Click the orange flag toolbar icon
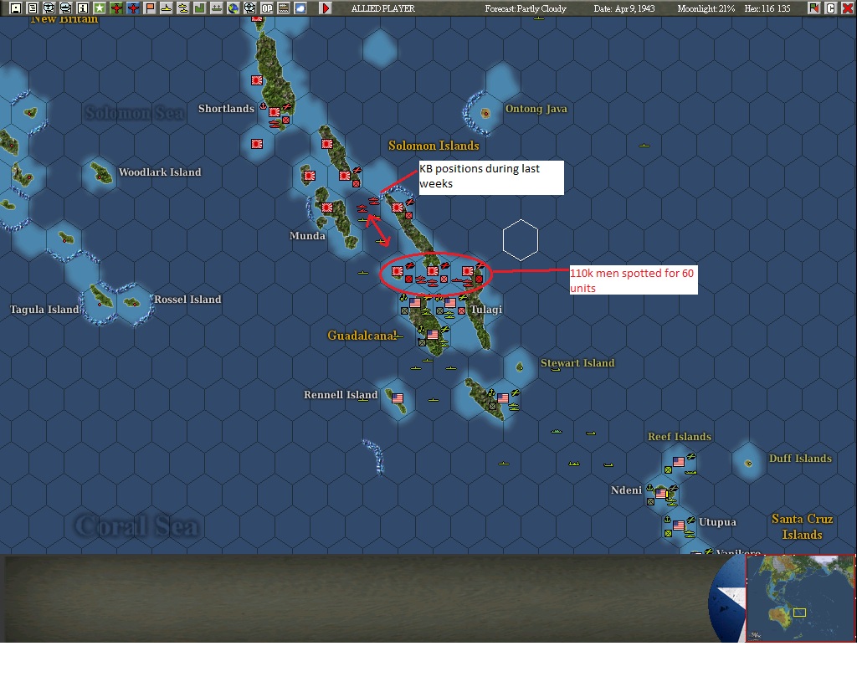857x682 pixels. tap(150, 8)
